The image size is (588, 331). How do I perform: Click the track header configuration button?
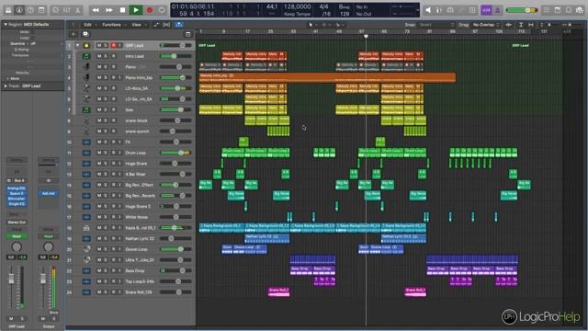pyautogui.click(x=187, y=34)
